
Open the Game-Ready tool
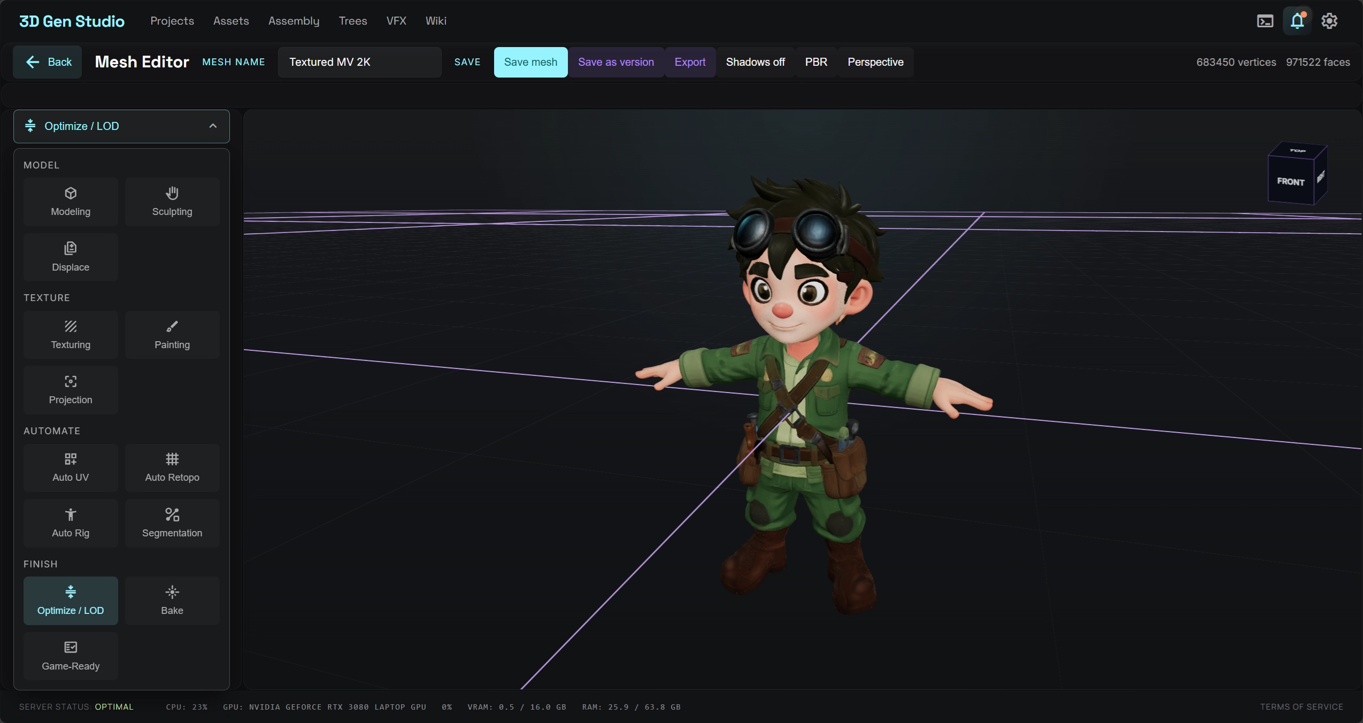[x=71, y=656]
